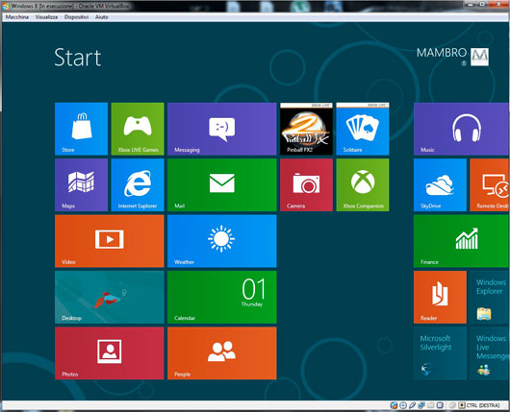The image size is (510, 412).
Task: Open Microsoft Silverlight tile
Action: [440, 353]
